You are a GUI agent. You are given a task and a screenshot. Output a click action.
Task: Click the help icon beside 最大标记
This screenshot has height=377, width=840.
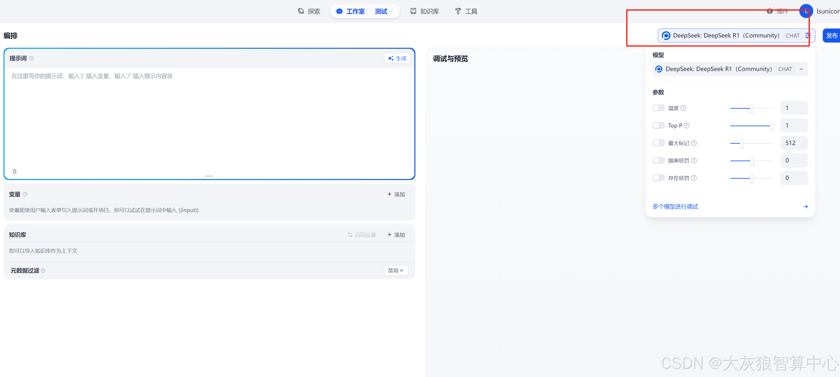[694, 143]
